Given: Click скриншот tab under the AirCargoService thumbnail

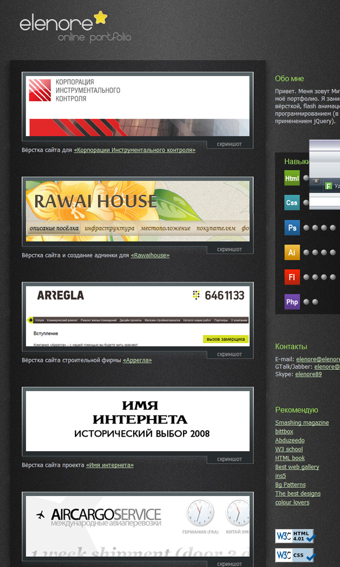Looking at the screenshot, I should pos(229,564).
